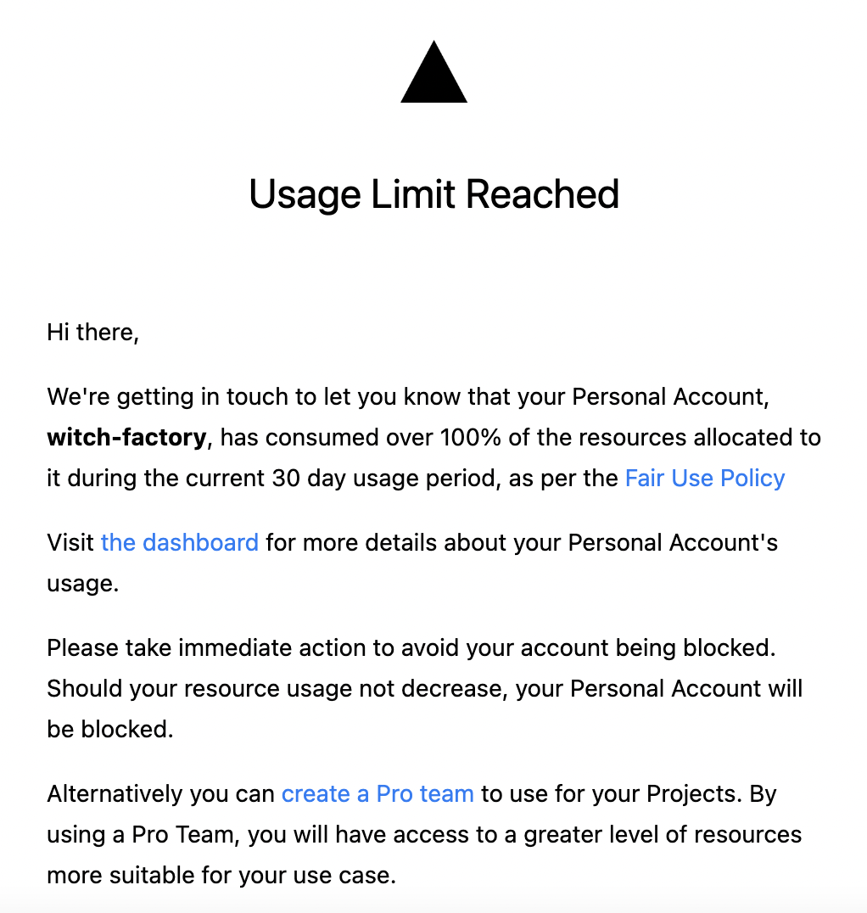Select the bold witch-factory account name
The image size is (867, 913).
126,437
